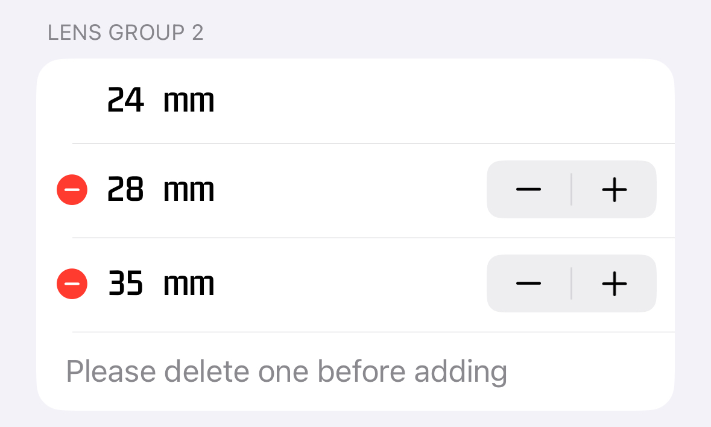Select the number 28 value
Image resolution: width=711 pixels, height=427 pixels.
coord(126,189)
